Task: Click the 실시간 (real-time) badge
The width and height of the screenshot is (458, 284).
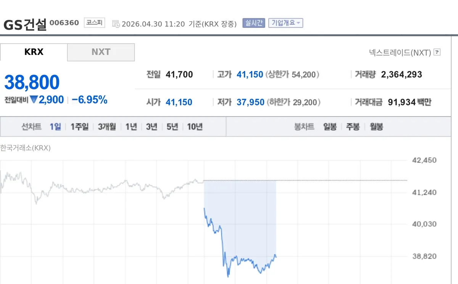Action: coord(253,23)
